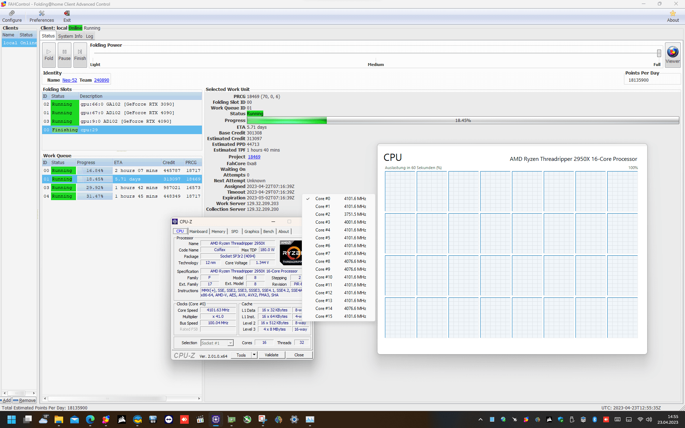
Task: Click the volume speaker tray icon
Action: coord(649,419)
